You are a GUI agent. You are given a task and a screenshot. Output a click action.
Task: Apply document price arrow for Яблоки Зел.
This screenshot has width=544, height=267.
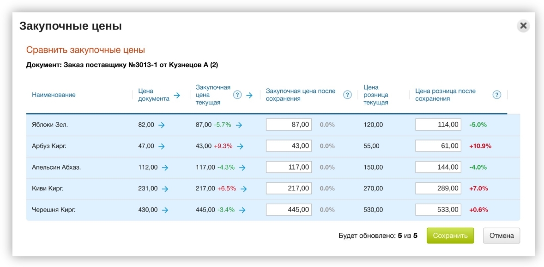[161, 125]
